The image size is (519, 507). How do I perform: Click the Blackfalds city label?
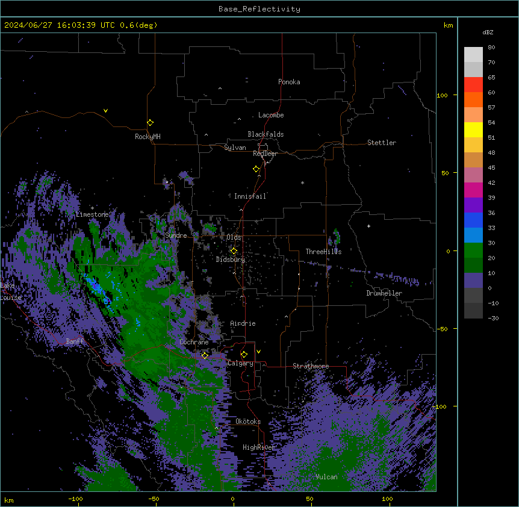point(266,134)
